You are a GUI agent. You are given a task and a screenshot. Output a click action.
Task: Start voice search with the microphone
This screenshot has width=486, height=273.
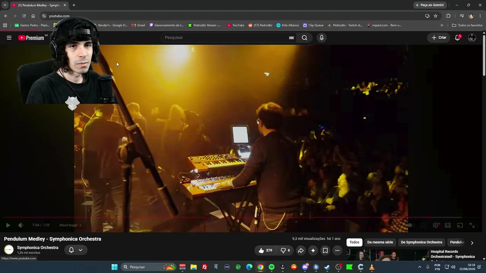point(322,38)
